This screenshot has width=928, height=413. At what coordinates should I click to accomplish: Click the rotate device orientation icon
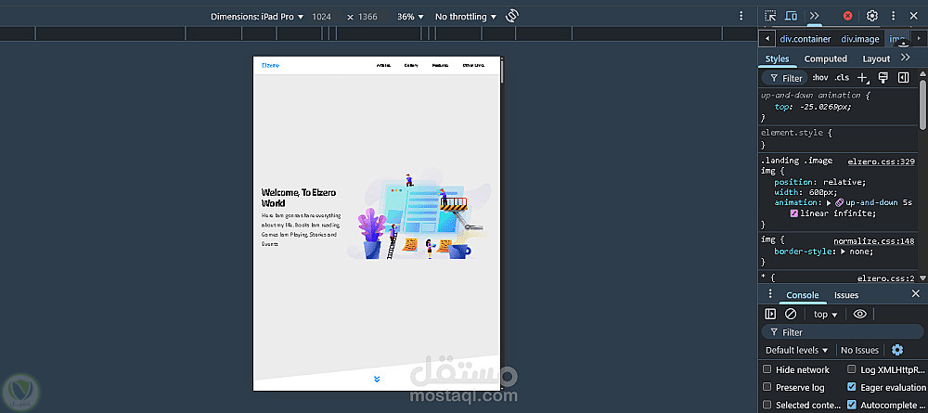[512, 16]
